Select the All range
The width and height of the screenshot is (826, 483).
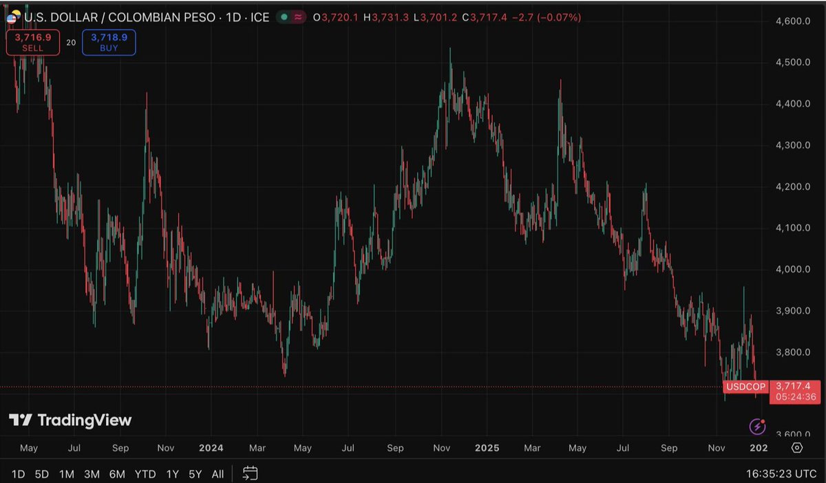coord(217,474)
